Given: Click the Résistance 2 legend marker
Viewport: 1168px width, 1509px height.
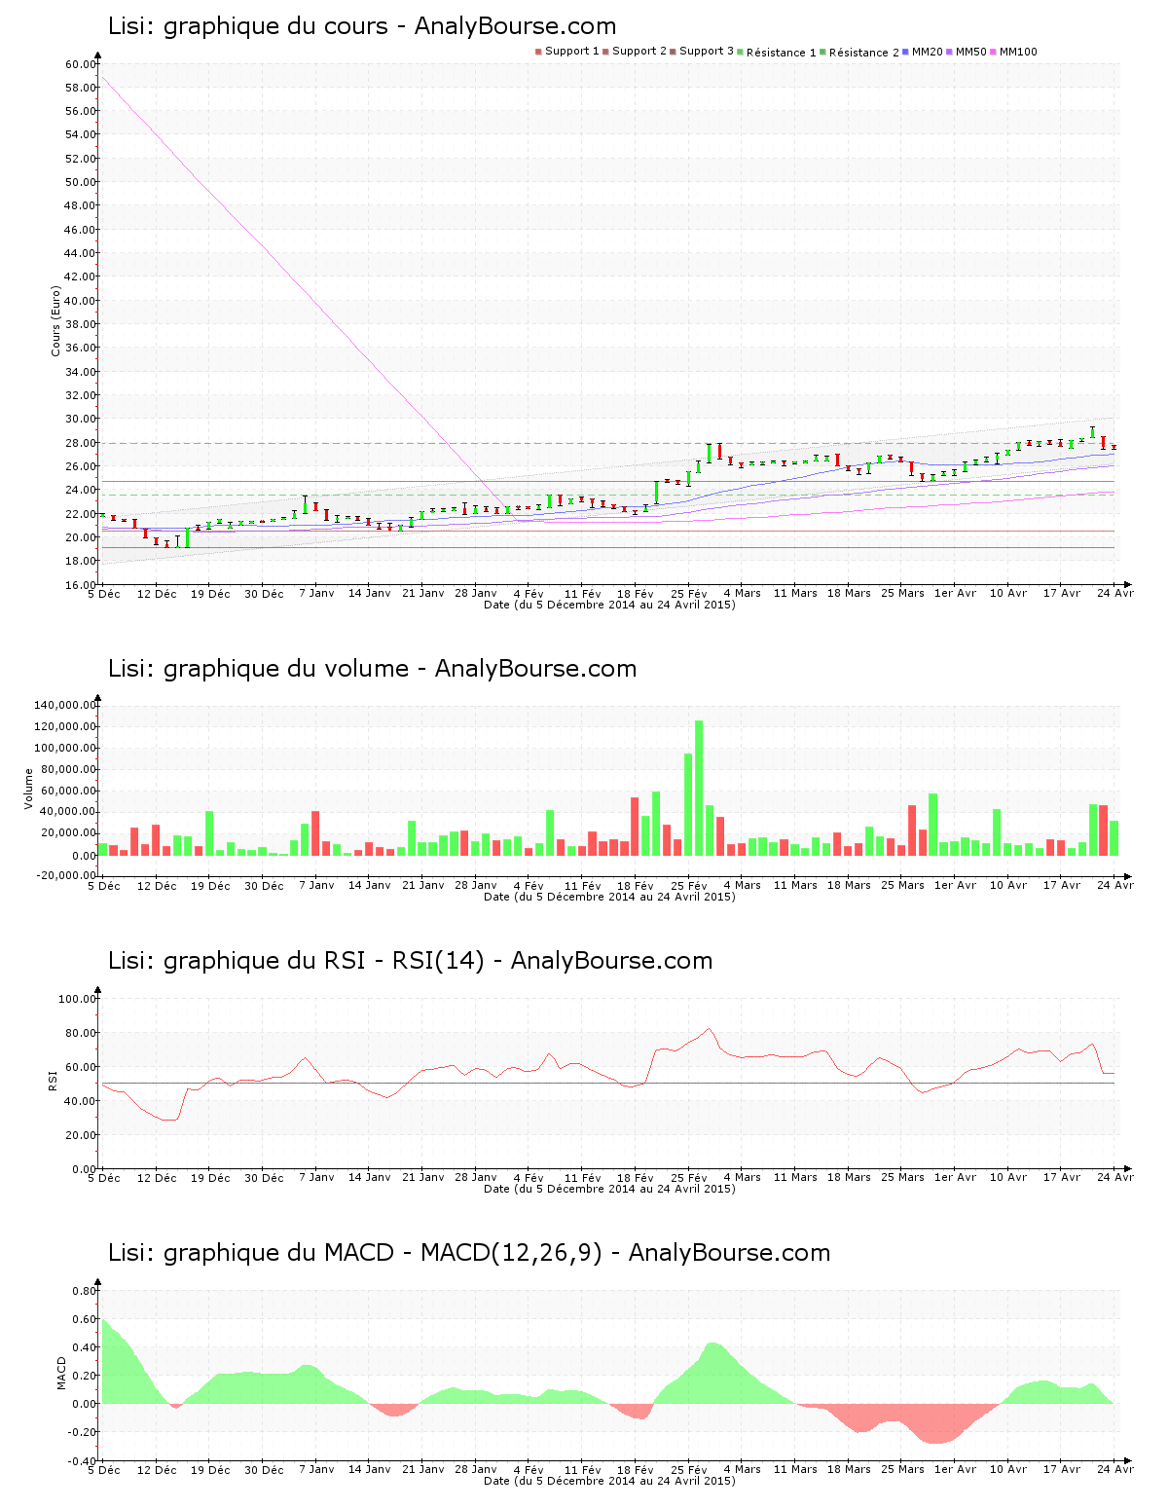Looking at the screenshot, I should tap(822, 52).
